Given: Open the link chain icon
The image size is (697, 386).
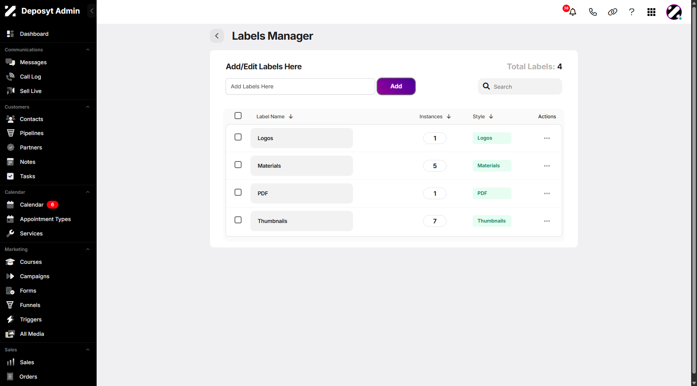Looking at the screenshot, I should pos(612,12).
